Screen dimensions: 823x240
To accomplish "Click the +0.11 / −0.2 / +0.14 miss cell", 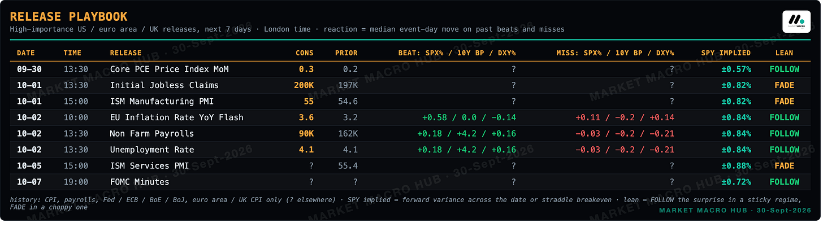I will coord(625,117).
